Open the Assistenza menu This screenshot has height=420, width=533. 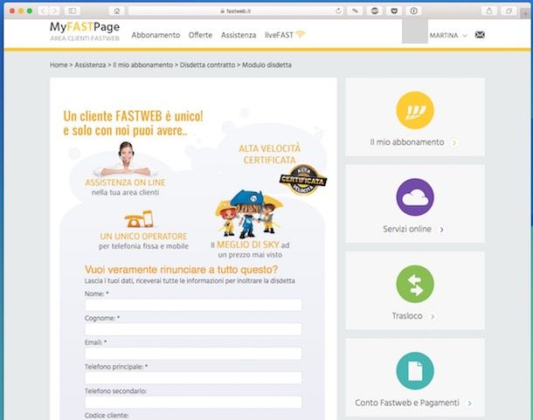tap(239, 35)
